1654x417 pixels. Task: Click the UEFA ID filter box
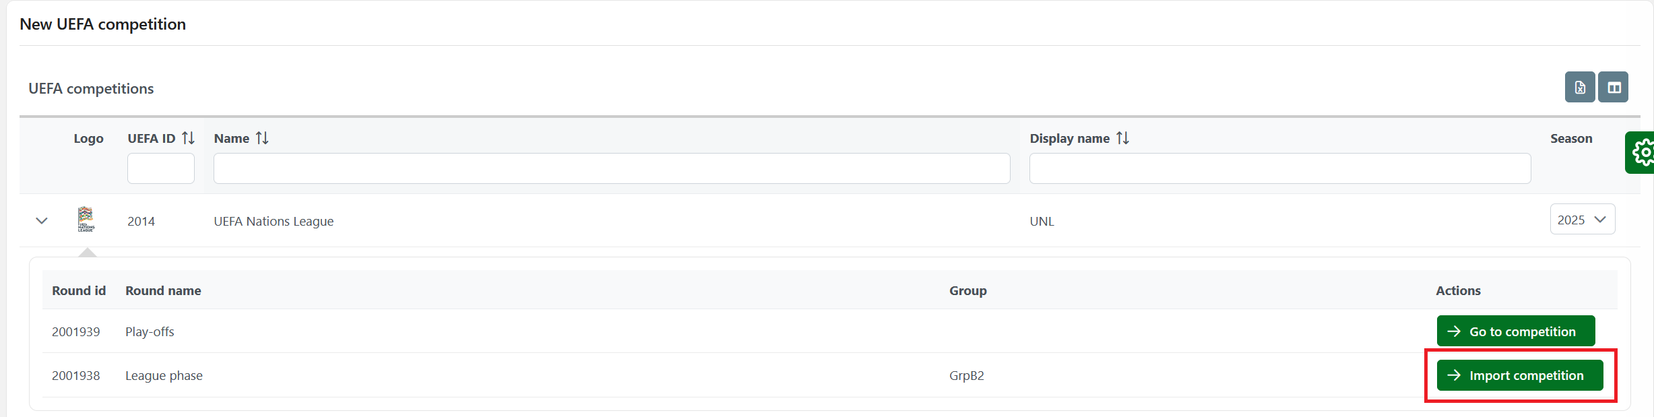pos(161,168)
